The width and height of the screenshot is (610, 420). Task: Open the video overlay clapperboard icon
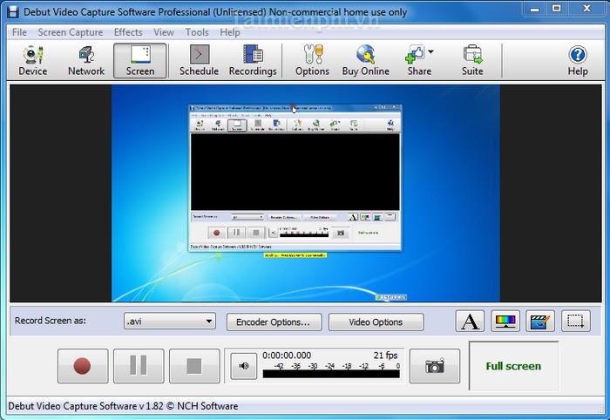(x=540, y=322)
